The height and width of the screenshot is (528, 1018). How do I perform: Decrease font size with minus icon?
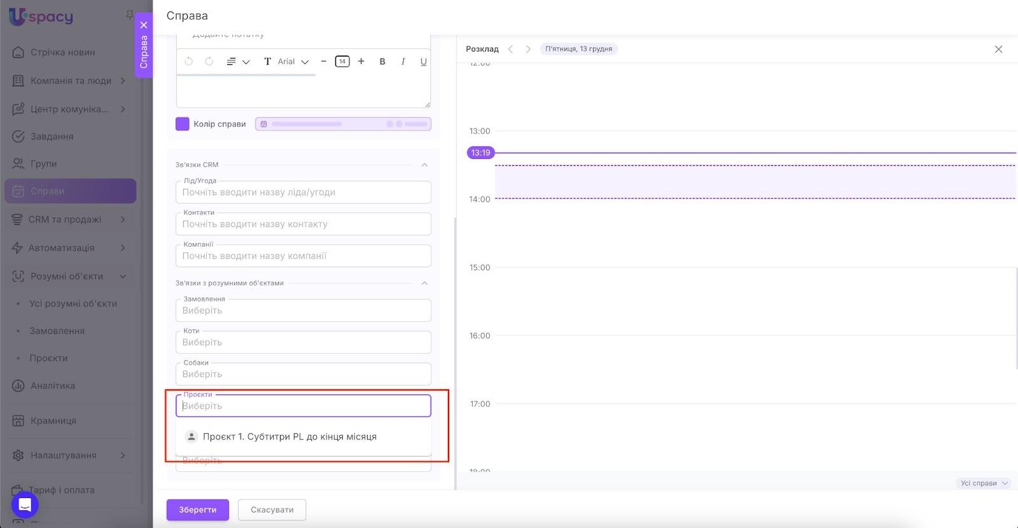pos(323,62)
